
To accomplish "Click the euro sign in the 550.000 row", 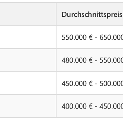I will click(x=91, y=37).
